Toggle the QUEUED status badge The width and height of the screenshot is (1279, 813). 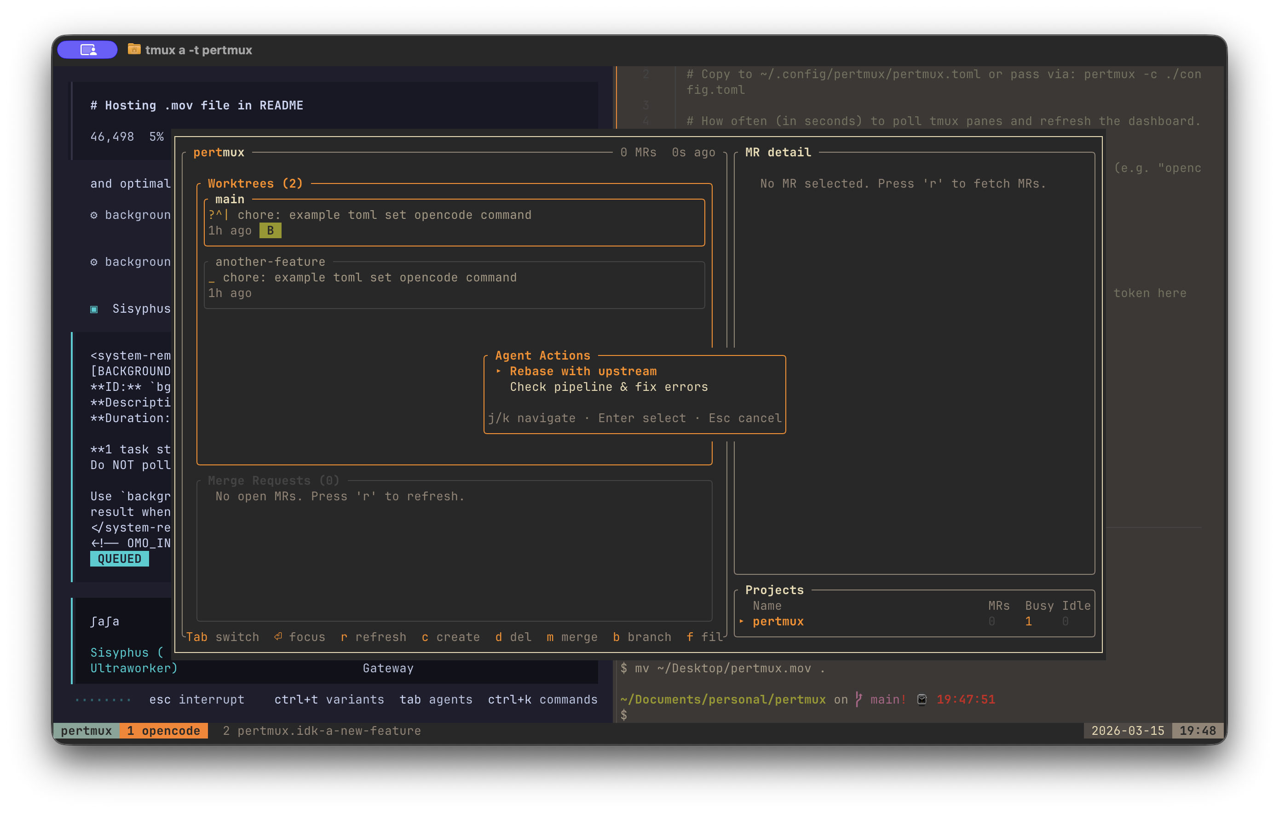coord(119,558)
